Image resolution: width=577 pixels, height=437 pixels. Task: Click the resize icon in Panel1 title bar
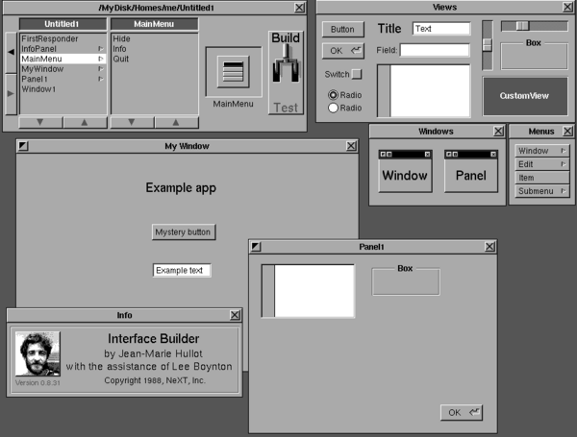point(256,247)
